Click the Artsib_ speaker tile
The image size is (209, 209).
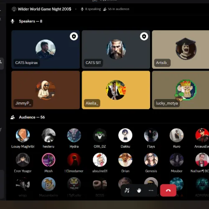pyautogui.click(x=181, y=49)
